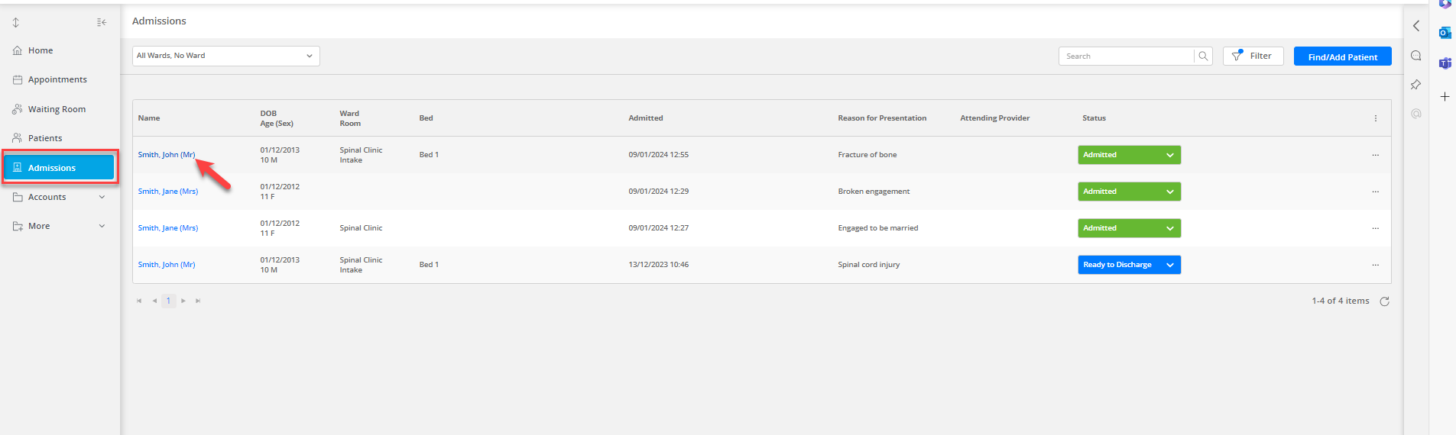Click the Attending Provider column header

coord(995,118)
